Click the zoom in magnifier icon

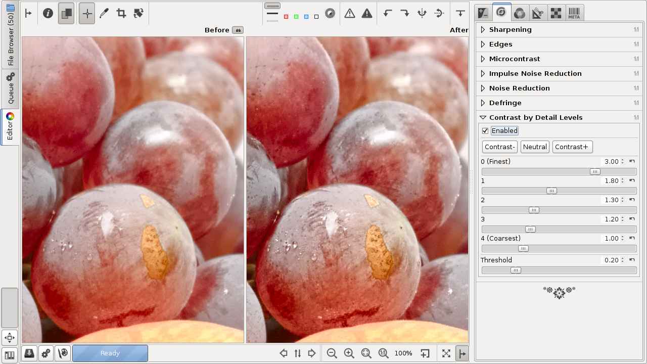coord(349,353)
